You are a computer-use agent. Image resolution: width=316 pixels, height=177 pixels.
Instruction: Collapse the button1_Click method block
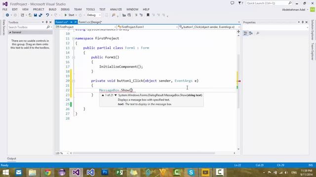coord(74,81)
